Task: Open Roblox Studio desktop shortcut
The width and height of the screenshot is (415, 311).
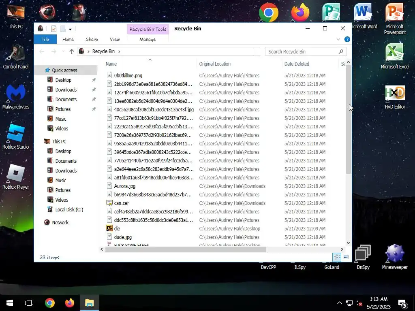Action: tap(16, 137)
